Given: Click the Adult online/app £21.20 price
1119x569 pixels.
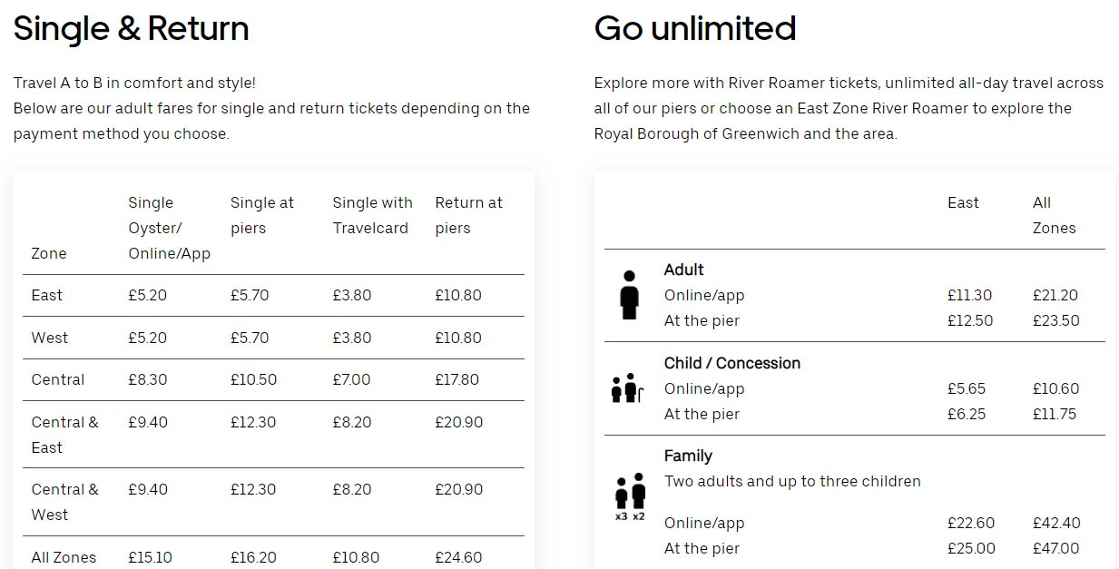Looking at the screenshot, I should click(x=1055, y=295).
